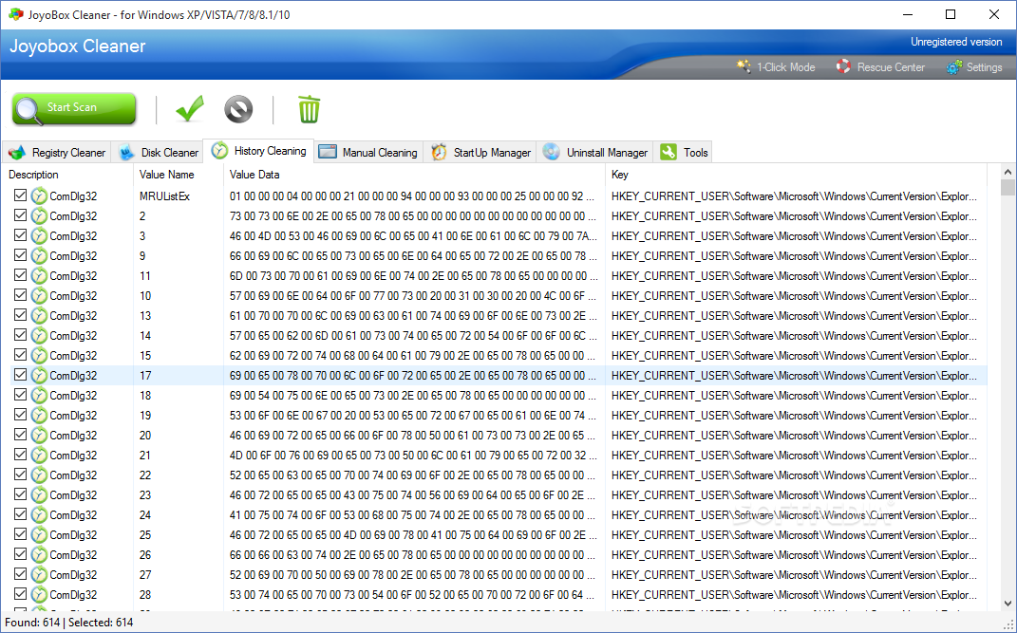Click the Start Scan button
The image size is (1017, 633).
74,108
